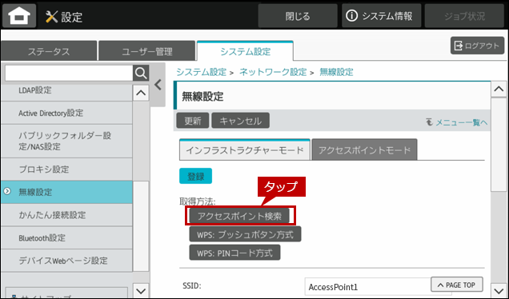Click the 登録 button
Image resolution: width=509 pixels, height=299 pixels.
tap(196, 176)
